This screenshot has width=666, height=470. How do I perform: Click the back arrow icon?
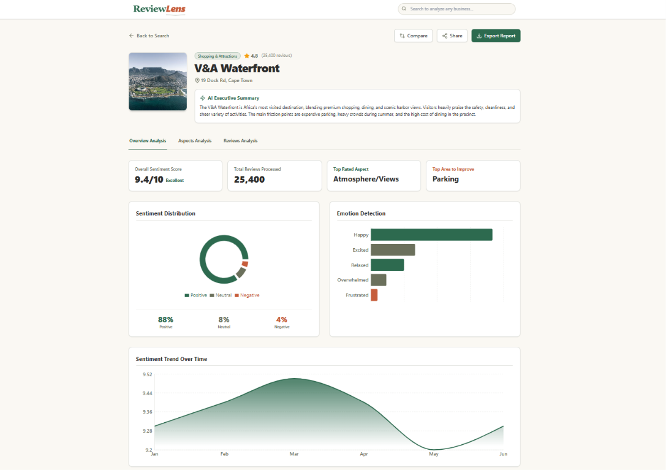click(x=131, y=36)
